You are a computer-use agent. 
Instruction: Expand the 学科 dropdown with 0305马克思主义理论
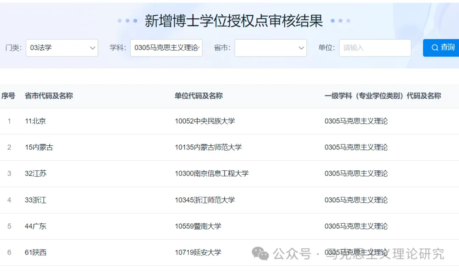166,48
